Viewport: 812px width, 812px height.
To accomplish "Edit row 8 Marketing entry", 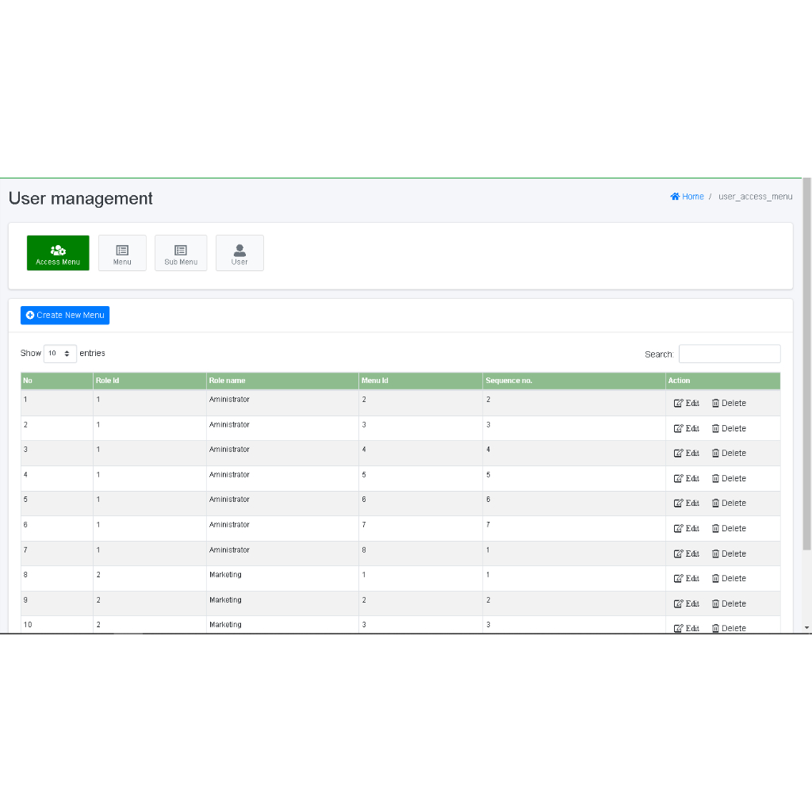I will coord(686,578).
